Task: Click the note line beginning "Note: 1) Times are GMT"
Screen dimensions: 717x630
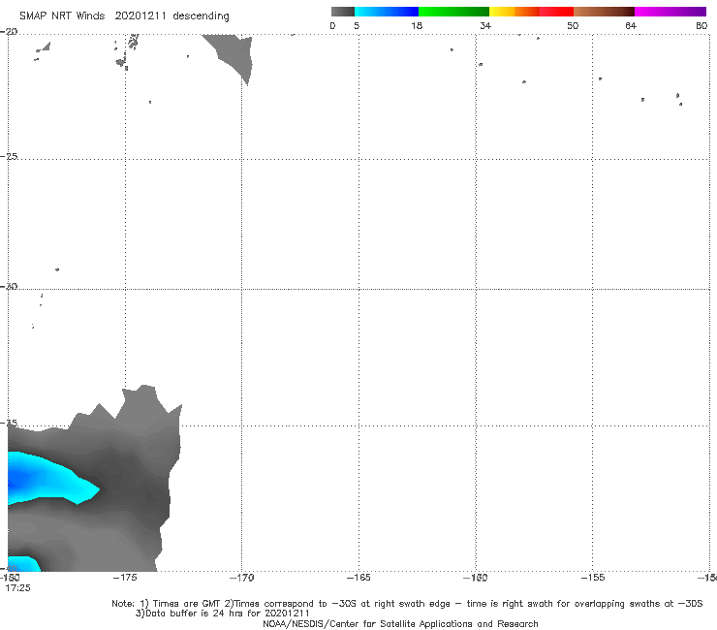Action: click(x=407, y=604)
